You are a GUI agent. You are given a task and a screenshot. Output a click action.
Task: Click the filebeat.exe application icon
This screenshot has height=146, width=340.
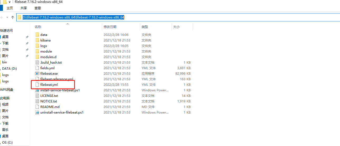(x=37, y=73)
